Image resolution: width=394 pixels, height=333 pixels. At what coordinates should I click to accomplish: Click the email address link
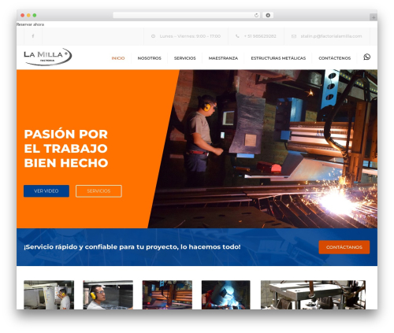point(331,36)
